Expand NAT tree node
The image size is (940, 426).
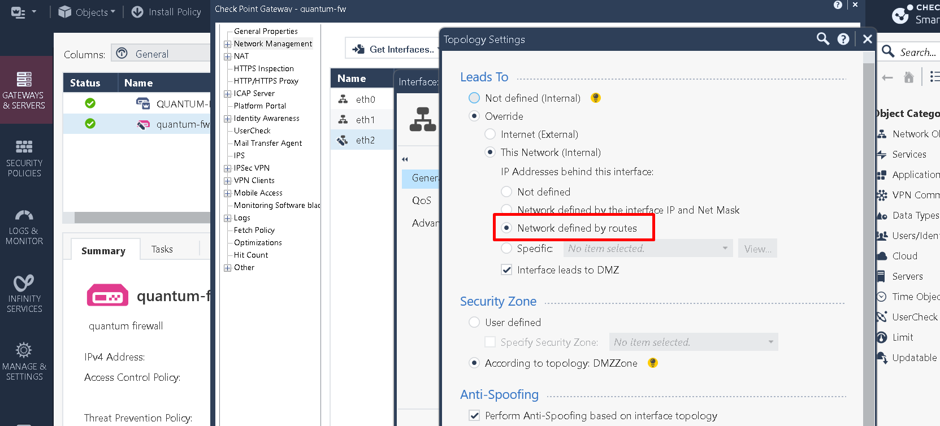click(x=227, y=56)
